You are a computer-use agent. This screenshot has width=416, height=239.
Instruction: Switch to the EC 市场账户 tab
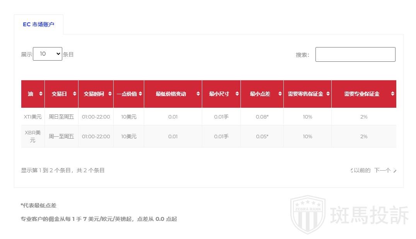click(x=38, y=24)
